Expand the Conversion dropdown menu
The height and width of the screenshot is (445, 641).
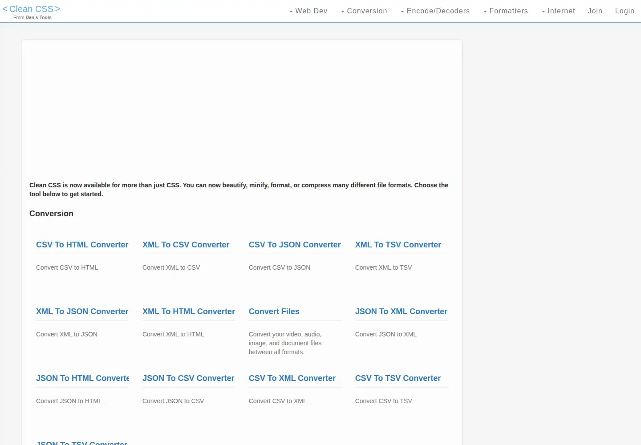[x=364, y=11]
